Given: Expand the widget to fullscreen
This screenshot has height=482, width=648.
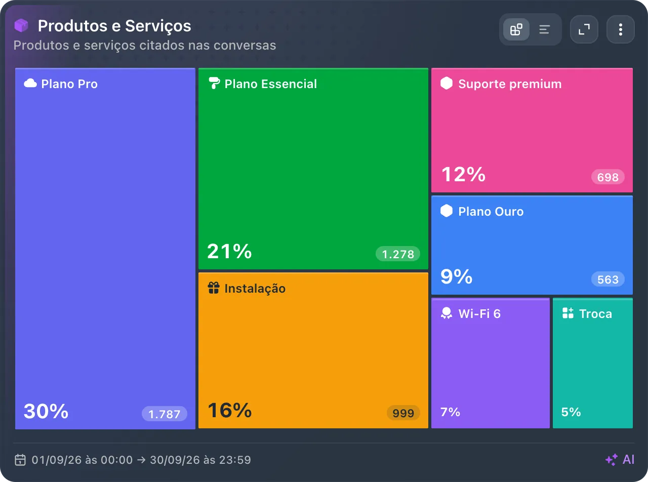Looking at the screenshot, I should click(584, 29).
